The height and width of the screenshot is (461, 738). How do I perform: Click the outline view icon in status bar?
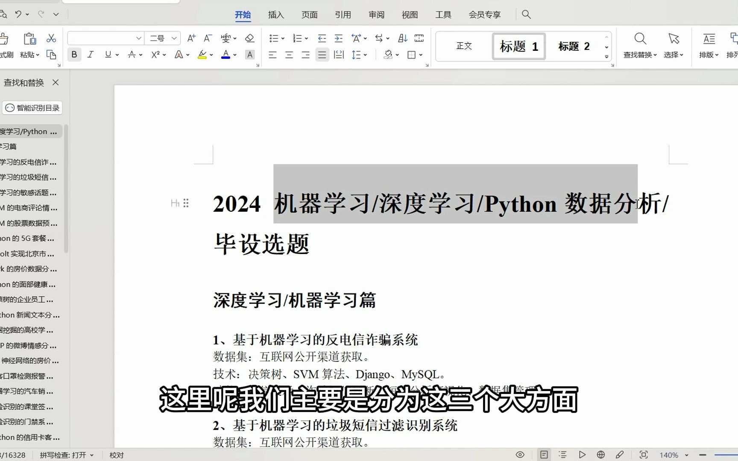[563, 455]
